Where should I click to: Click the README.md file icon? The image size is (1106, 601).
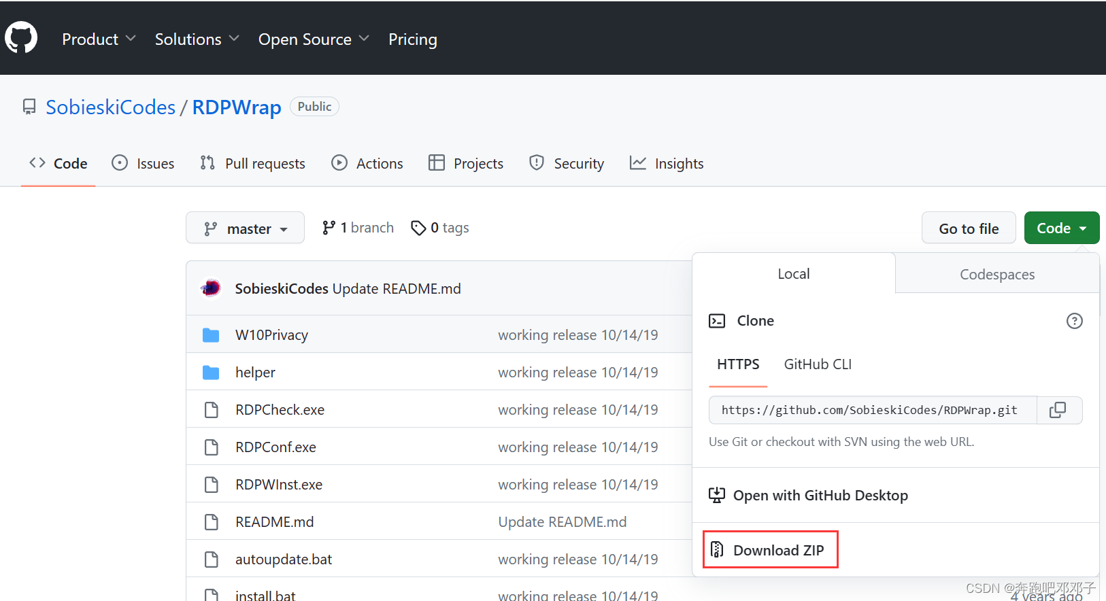click(x=212, y=522)
